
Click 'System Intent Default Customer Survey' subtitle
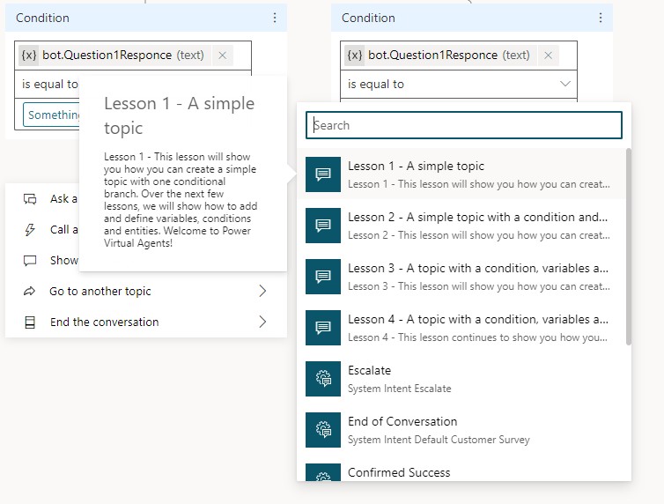pyautogui.click(x=439, y=440)
